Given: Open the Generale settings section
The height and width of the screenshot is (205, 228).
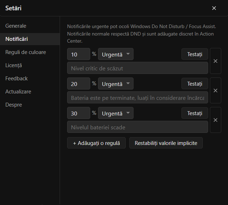Looking at the screenshot, I should click(30, 26).
